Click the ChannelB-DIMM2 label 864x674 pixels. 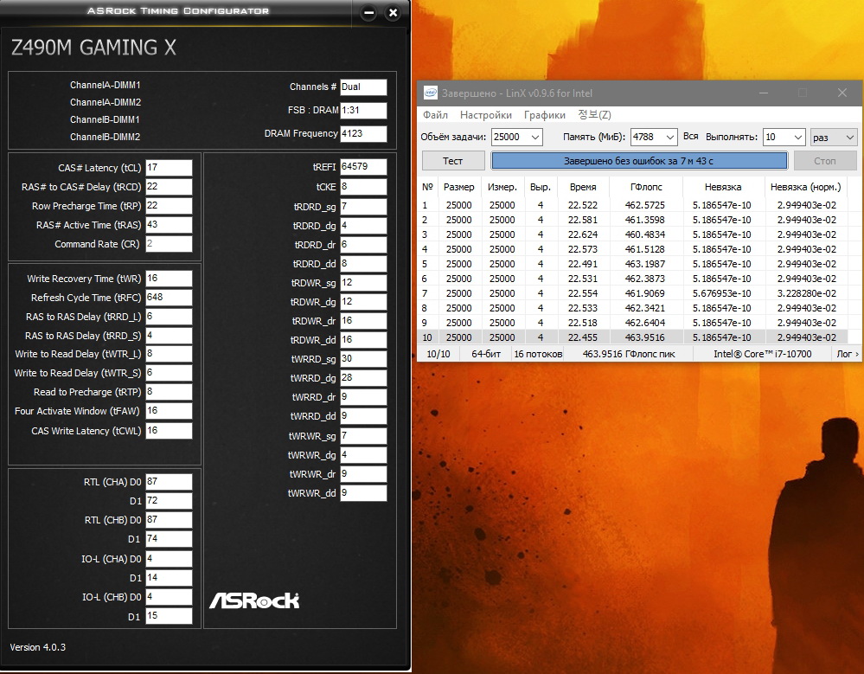(106, 137)
